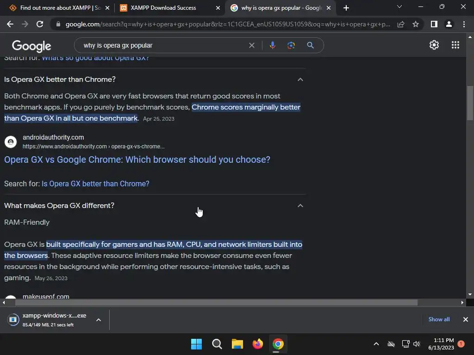474x355 pixels.
Task: Submit search with magnifier icon
Action: coord(310,45)
